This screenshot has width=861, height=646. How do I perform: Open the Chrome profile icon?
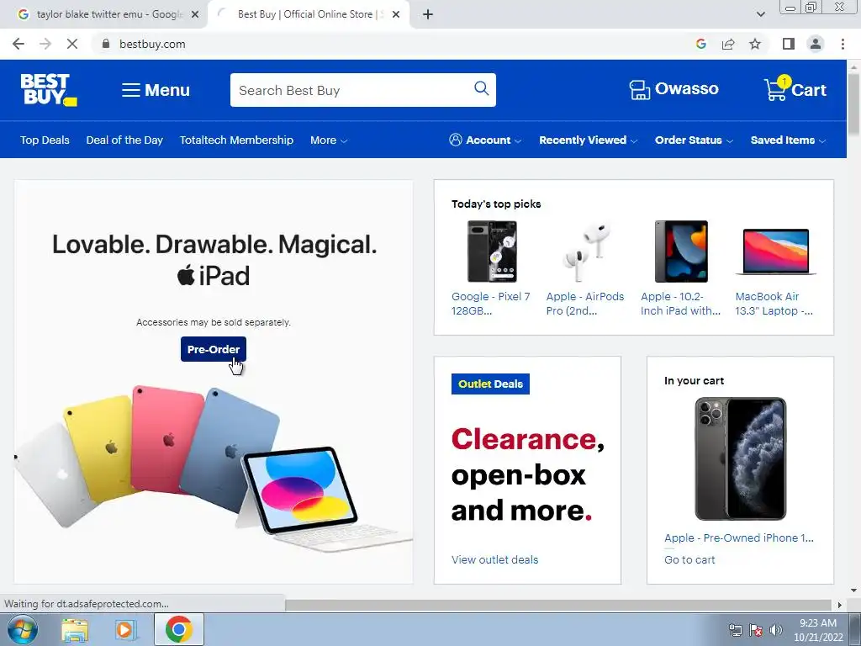click(816, 44)
